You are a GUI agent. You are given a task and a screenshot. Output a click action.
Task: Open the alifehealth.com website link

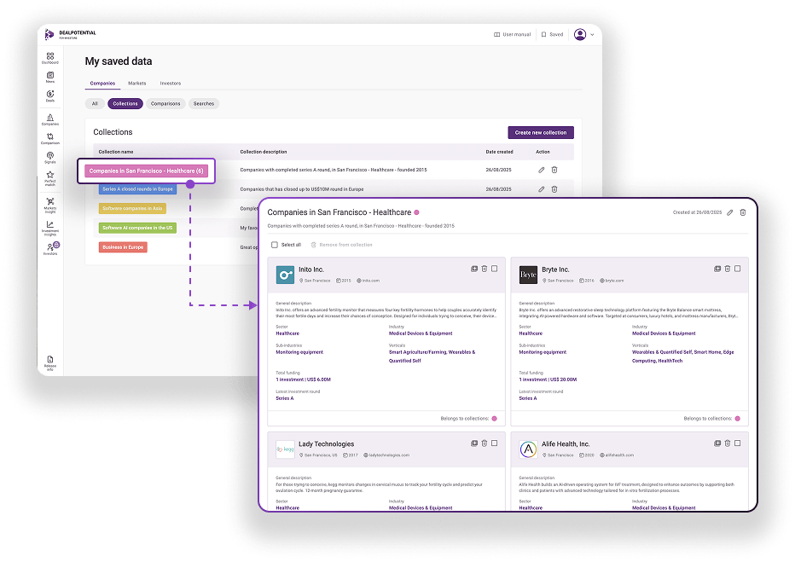coord(617,455)
